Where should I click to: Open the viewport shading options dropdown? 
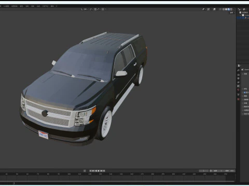pos(234,9)
